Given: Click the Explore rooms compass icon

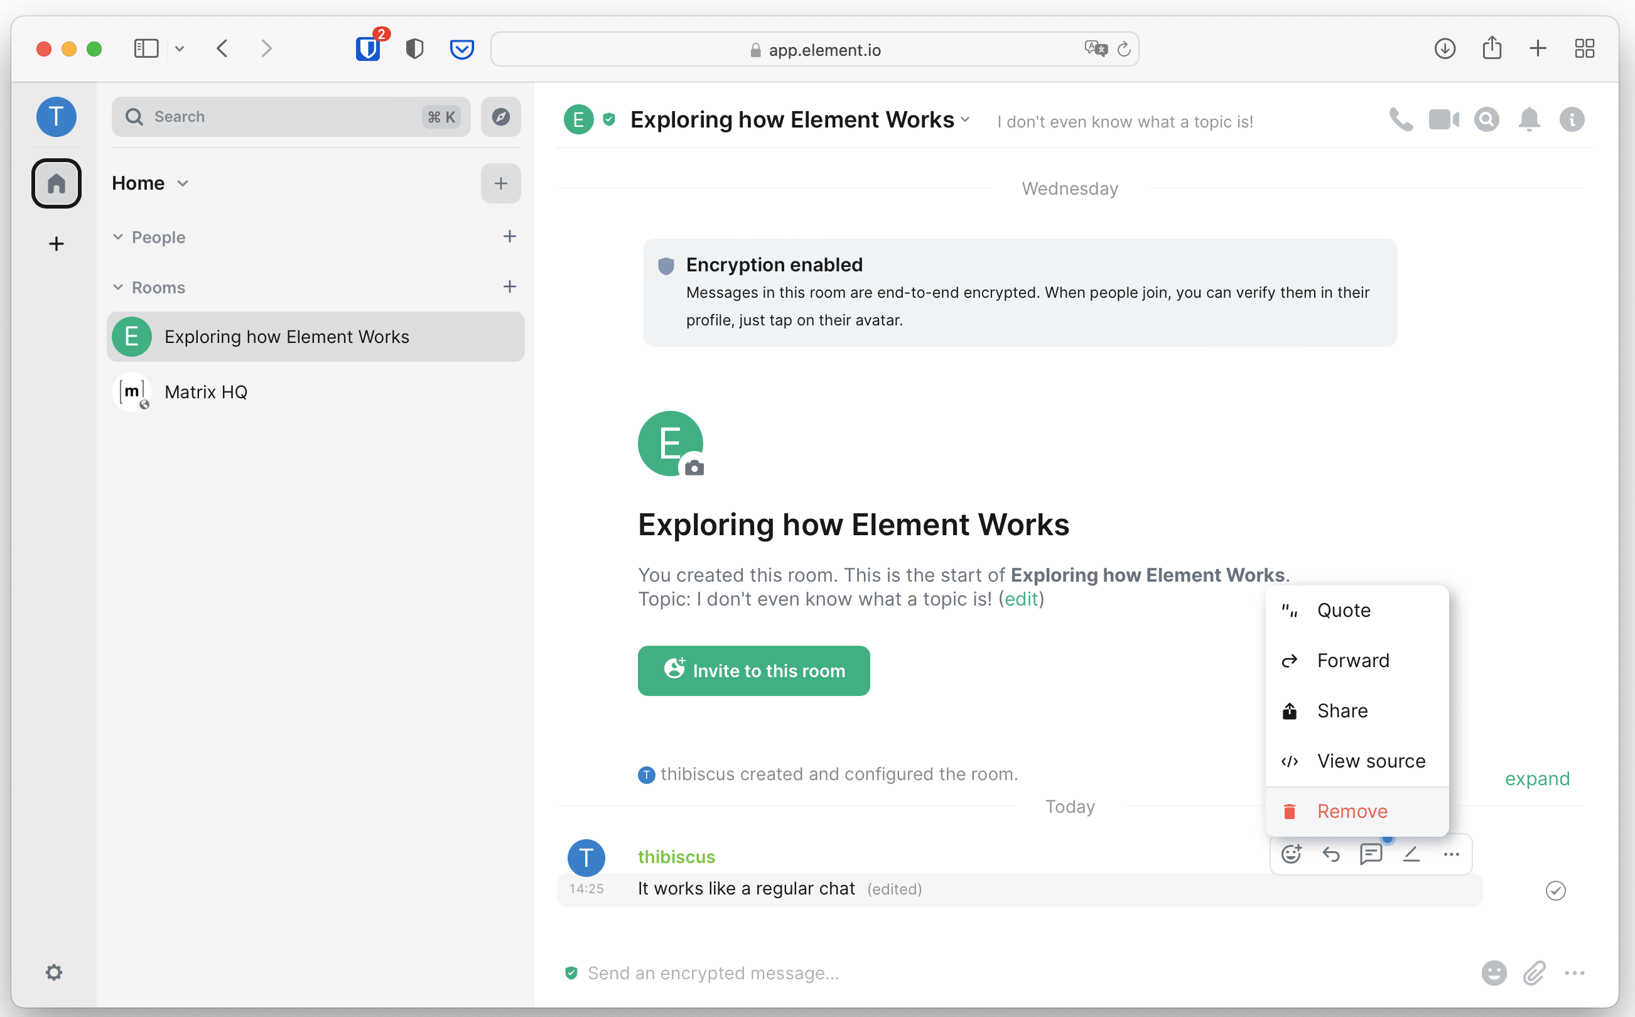Looking at the screenshot, I should [501, 117].
